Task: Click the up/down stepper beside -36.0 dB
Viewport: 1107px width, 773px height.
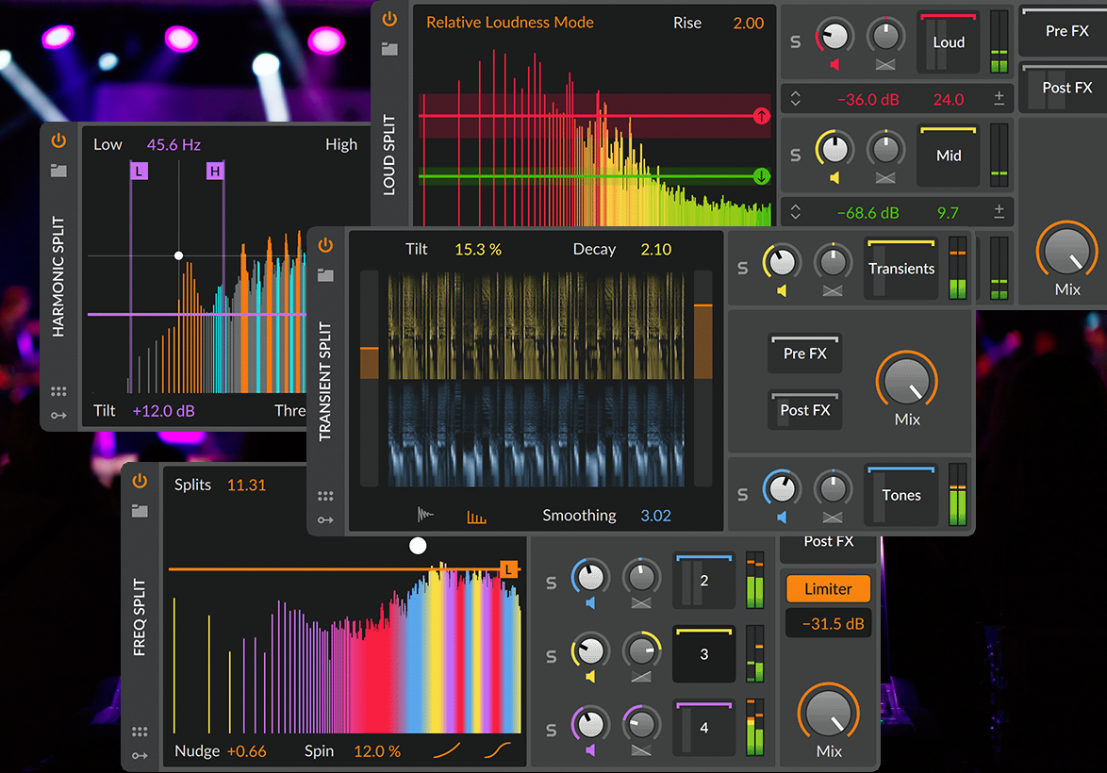Action: point(795,99)
